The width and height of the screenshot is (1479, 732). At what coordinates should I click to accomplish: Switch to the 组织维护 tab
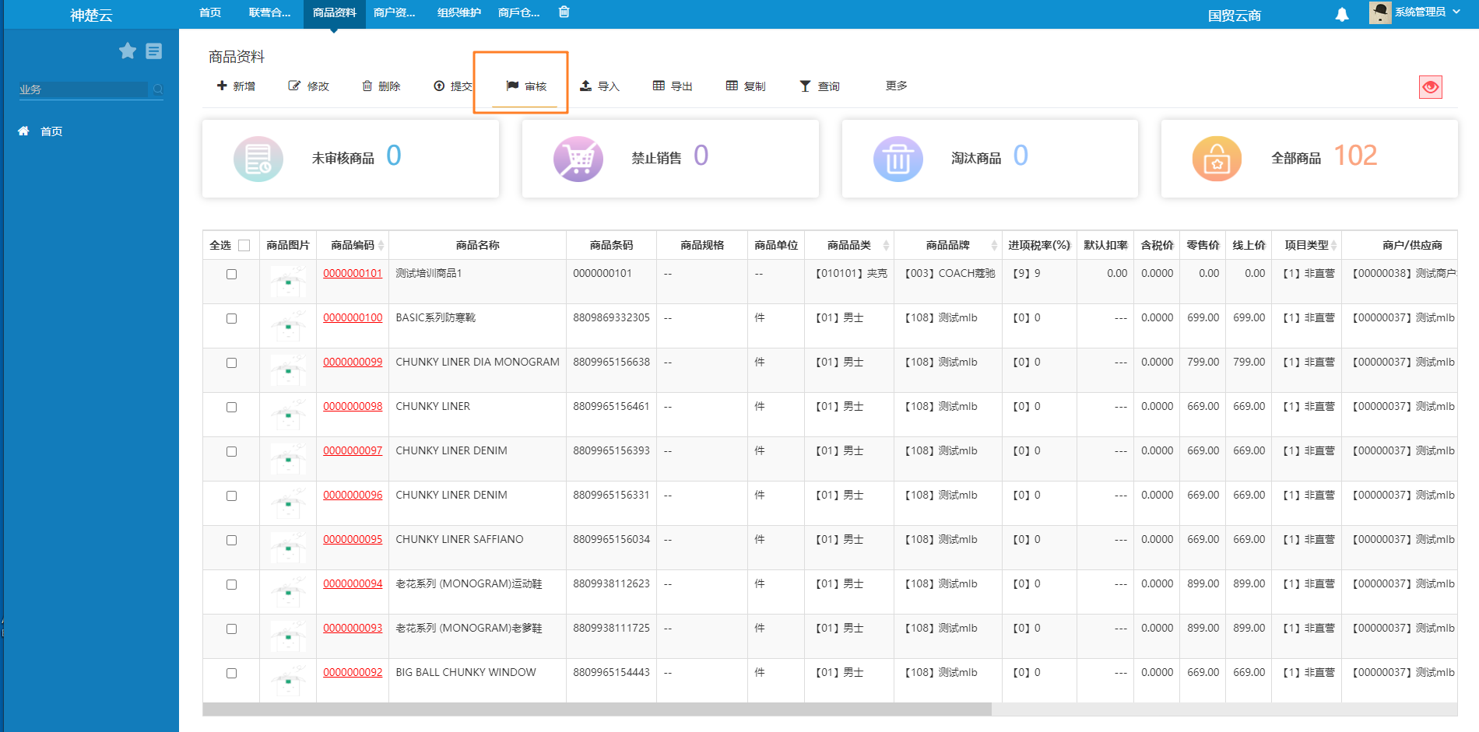click(x=458, y=12)
